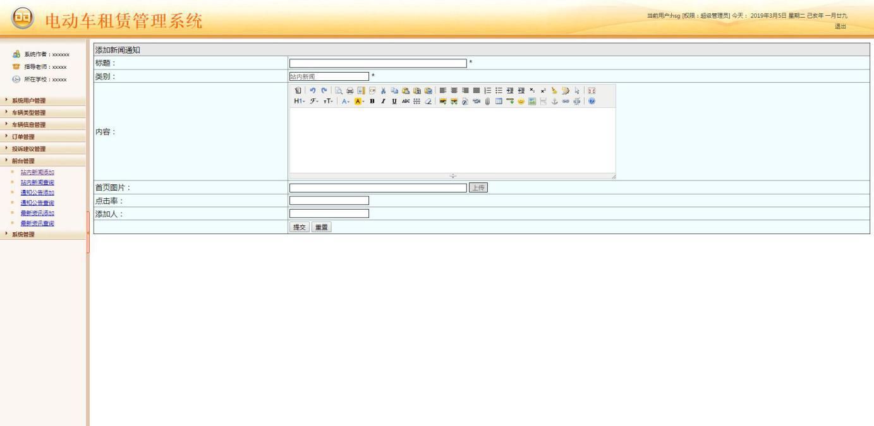
Task: Expand the 订单管理 menu
Action: coord(44,136)
